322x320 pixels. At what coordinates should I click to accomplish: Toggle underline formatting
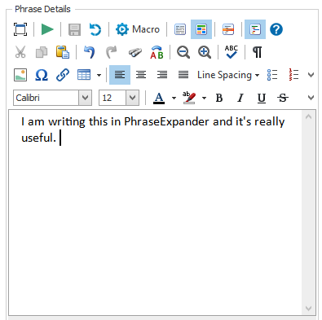262,98
